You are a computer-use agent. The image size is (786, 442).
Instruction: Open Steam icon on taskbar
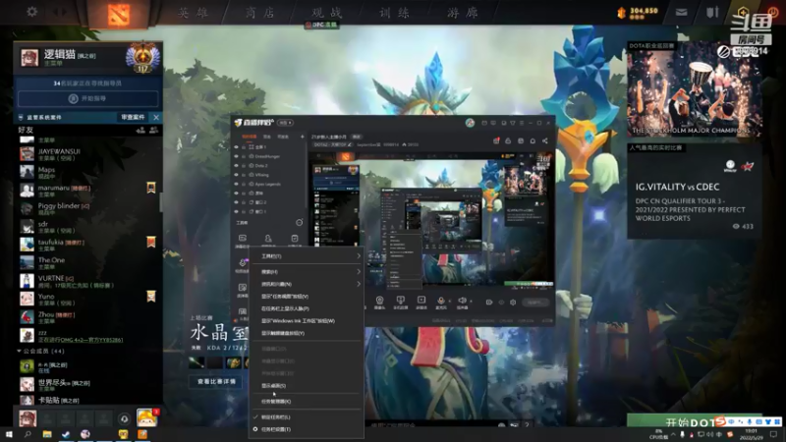tap(66, 434)
